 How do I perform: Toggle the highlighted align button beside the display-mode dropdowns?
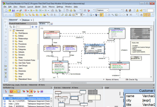[101, 15]
